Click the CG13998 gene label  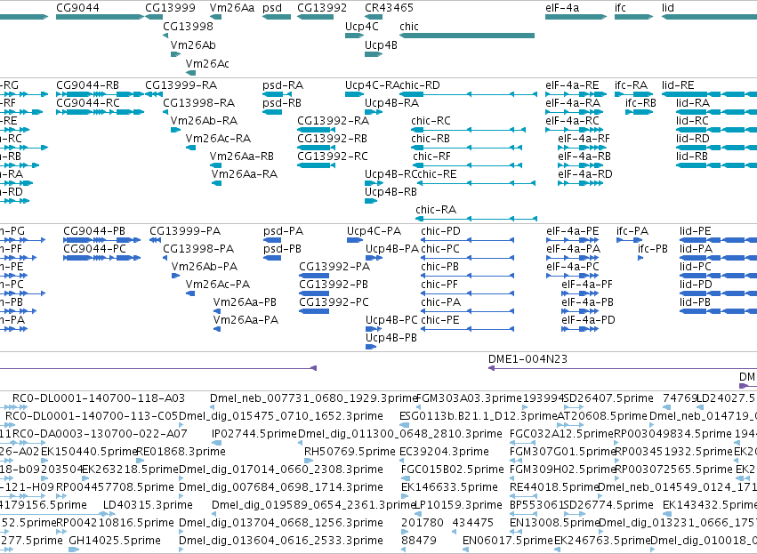pyautogui.click(x=188, y=27)
